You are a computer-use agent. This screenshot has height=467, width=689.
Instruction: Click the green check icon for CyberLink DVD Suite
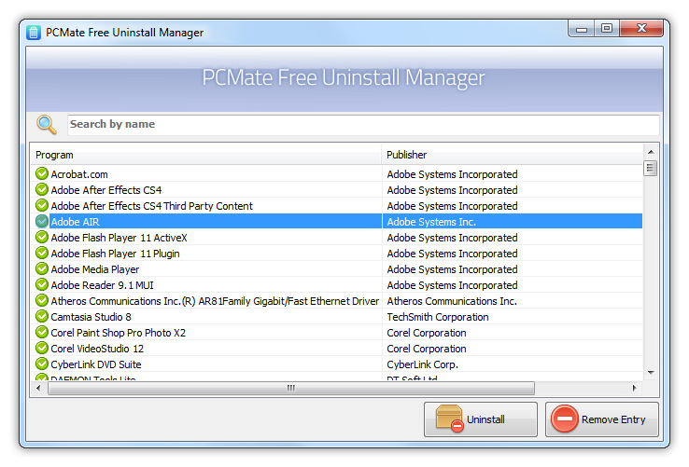tap(42, 364)
